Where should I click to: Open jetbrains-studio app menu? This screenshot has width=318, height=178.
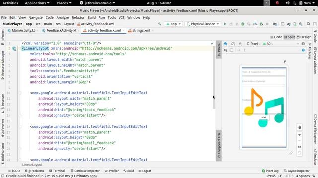click(x=97, y=3)
